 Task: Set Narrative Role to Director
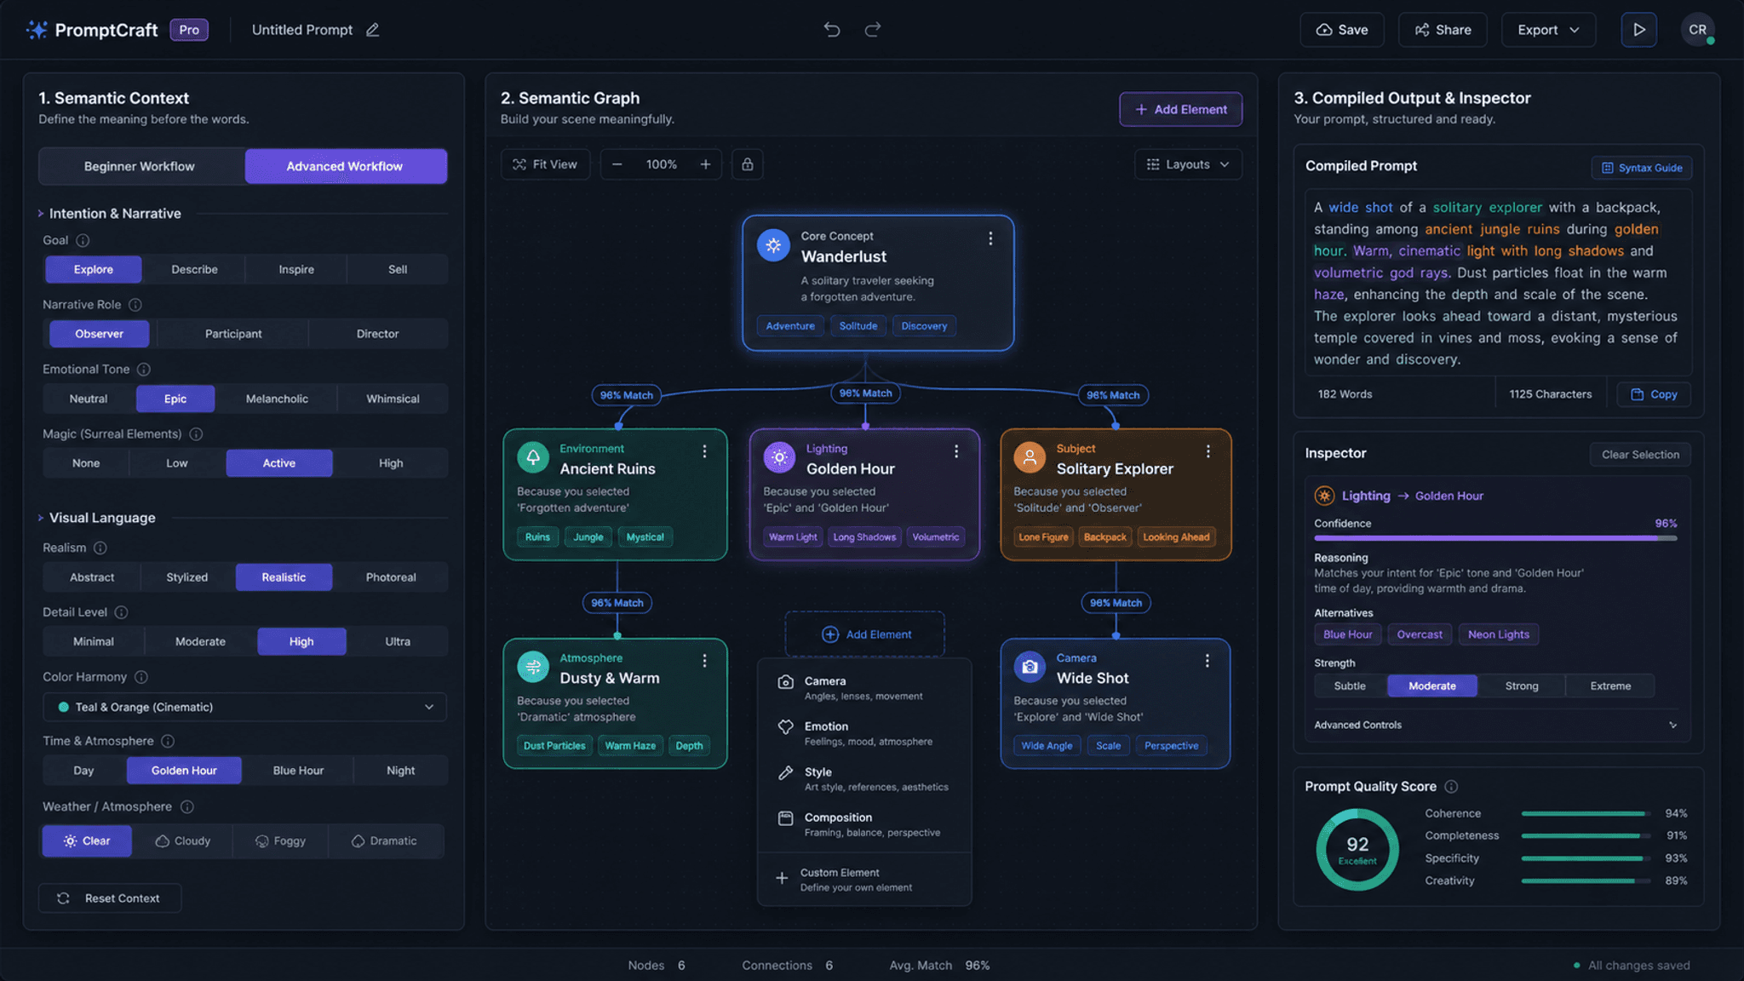tap(377, 334)
